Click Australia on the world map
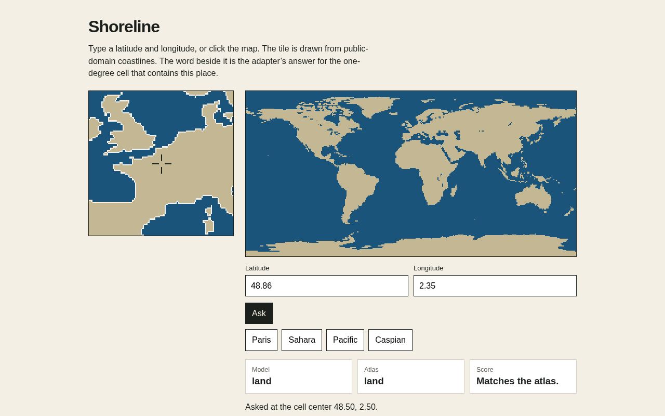 point(534,198)
